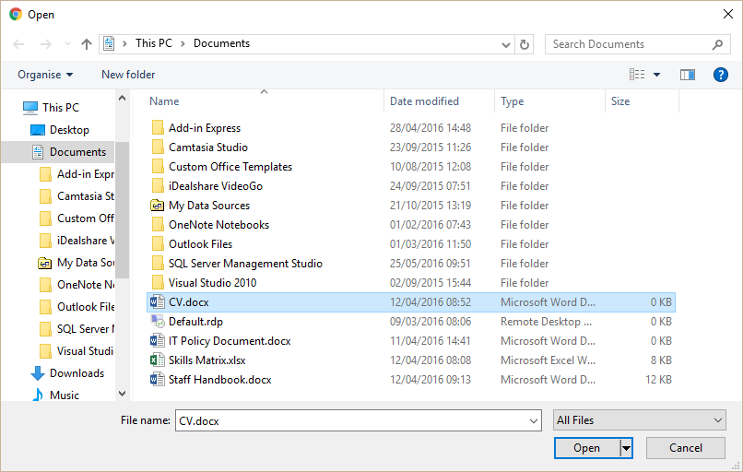Click the search magnifier icon
This screenshot has height=472, width=743.
718,44
